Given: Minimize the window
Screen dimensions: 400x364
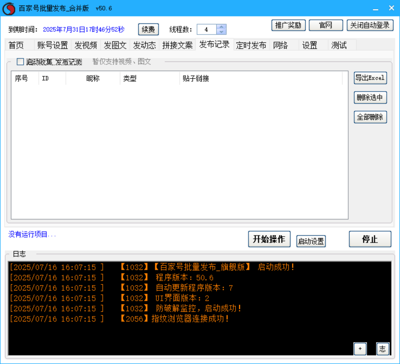Looking at the screenshot, I should point(375,8).
